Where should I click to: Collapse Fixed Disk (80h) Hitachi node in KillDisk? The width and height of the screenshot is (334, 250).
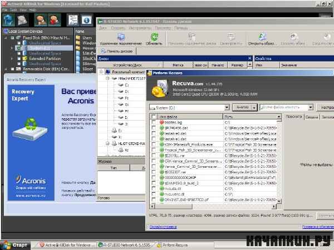tap(6, 38)
